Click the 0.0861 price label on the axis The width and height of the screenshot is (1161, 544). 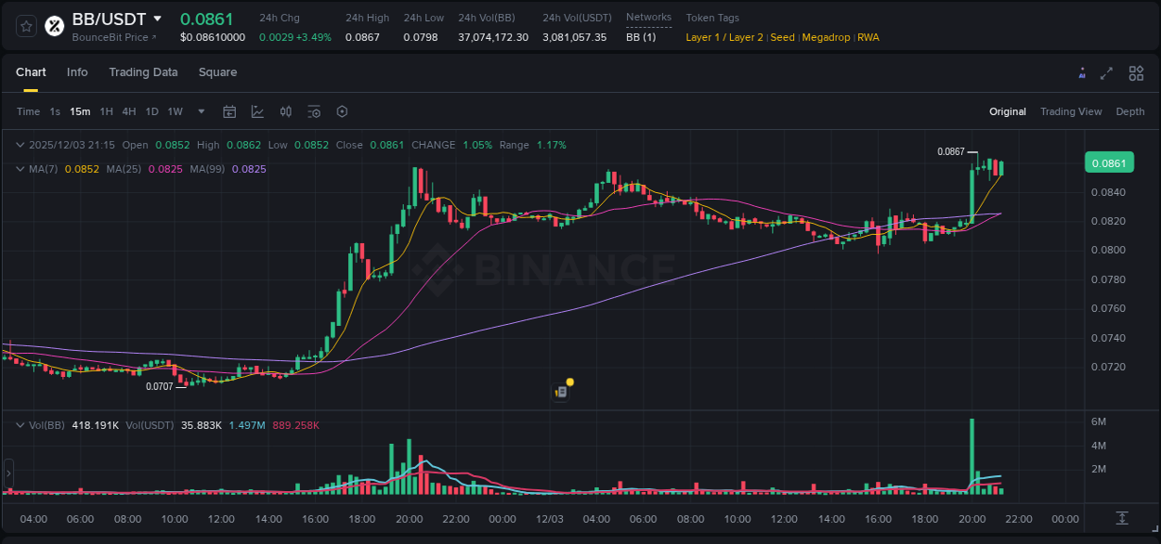click(x=1109, y=162)
